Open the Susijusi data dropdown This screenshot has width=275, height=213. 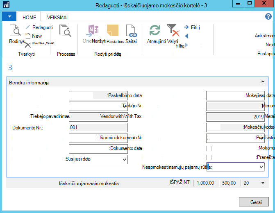click(124, 160)
